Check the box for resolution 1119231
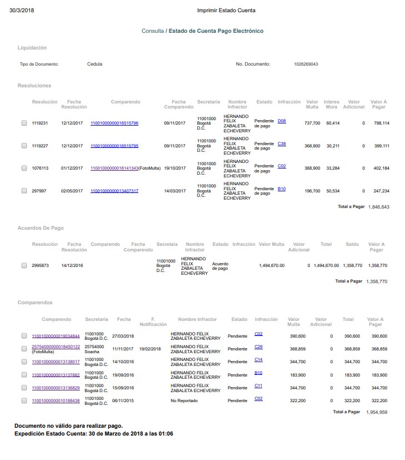The height and width of the screenshot is (460, 405). click(x=24, y=123)
